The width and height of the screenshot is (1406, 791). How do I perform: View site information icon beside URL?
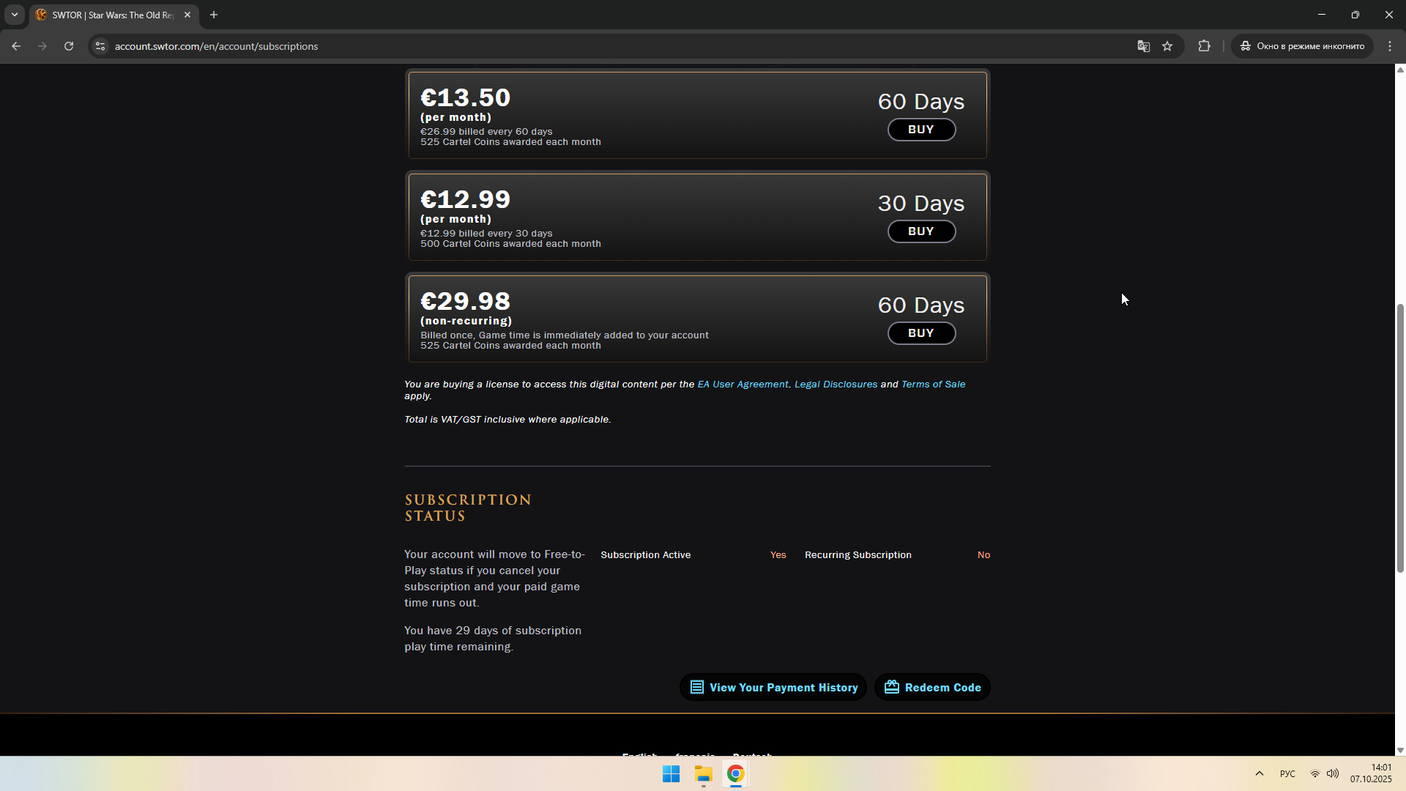click(x=100, y=46)
